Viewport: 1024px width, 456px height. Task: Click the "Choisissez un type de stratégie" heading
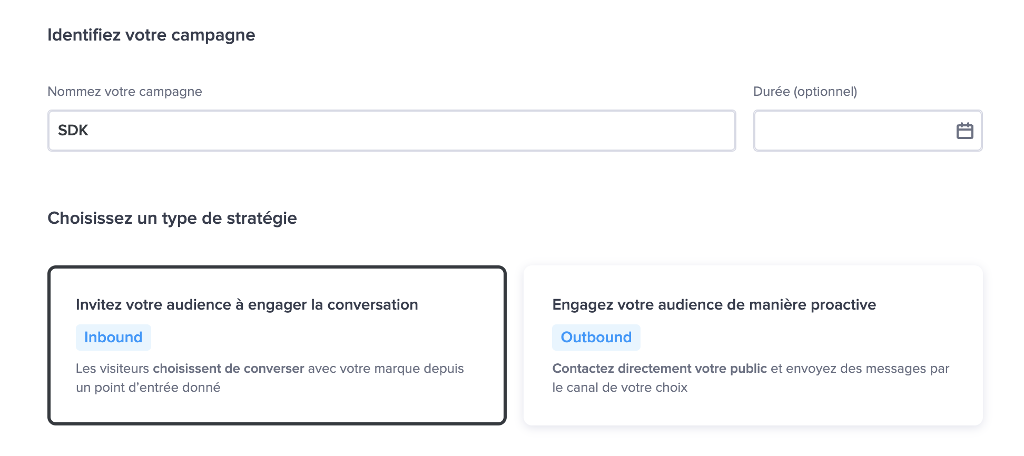tap(172, 219)
